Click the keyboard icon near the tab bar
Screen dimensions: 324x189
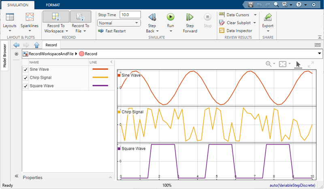tap(318, 45)
